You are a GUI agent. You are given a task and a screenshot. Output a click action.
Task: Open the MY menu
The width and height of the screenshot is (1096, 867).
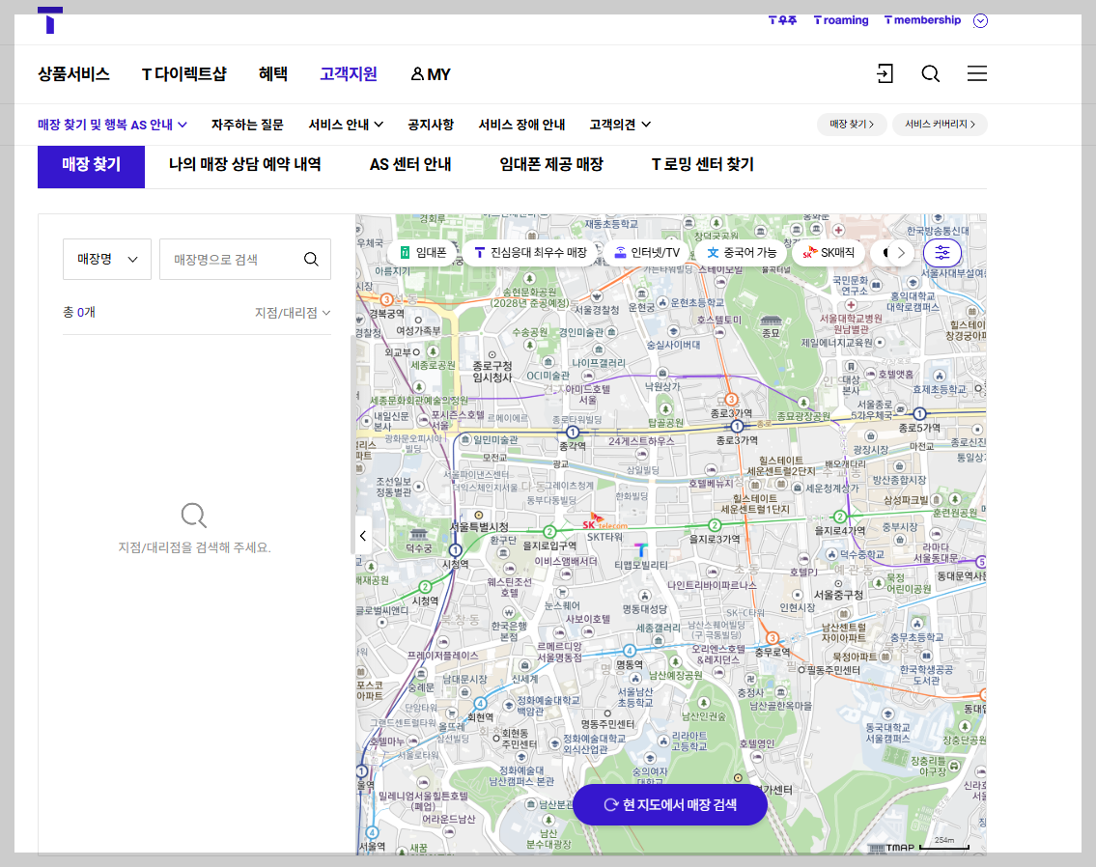point(431,74)
